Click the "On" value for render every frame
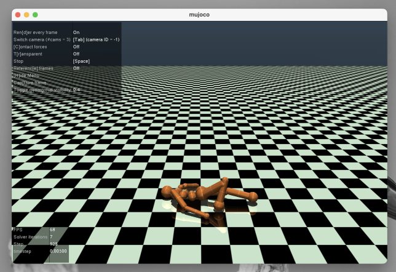This screenshot has height=272, width=396. tap(76, 32)
